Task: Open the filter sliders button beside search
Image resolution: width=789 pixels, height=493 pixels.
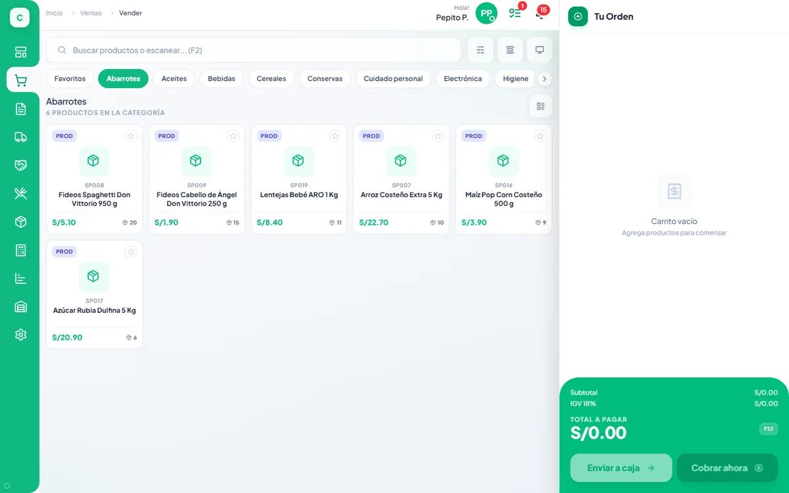Action: tap(480, 50)
